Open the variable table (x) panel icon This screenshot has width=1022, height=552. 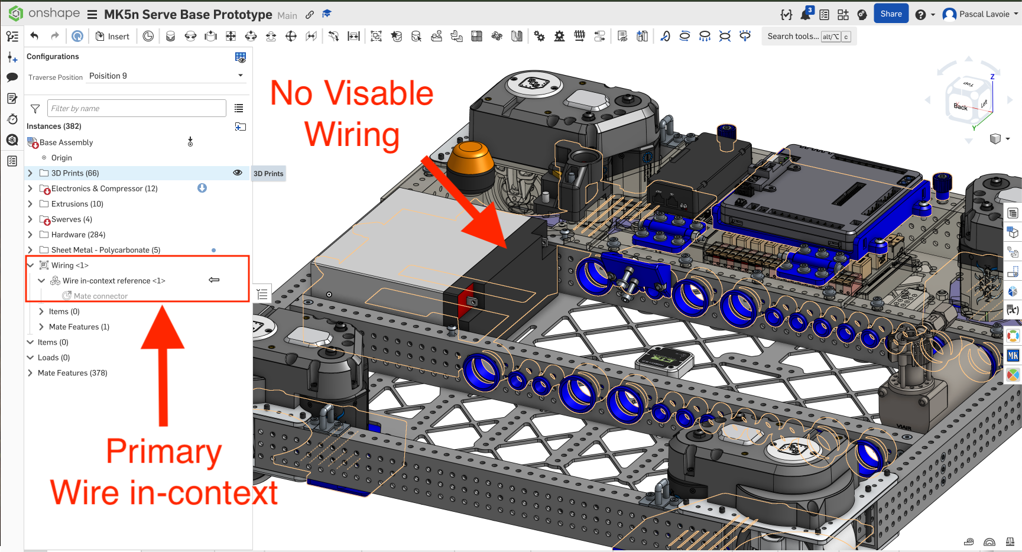pyautogui.click(x=1013, y=310)
